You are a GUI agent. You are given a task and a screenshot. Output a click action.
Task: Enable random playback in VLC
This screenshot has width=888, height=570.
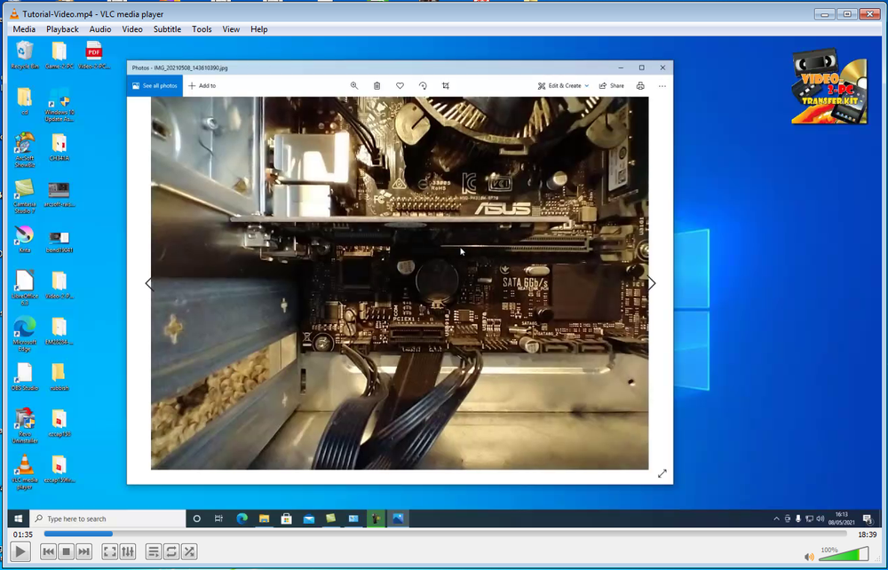click(x=189, y=551)
